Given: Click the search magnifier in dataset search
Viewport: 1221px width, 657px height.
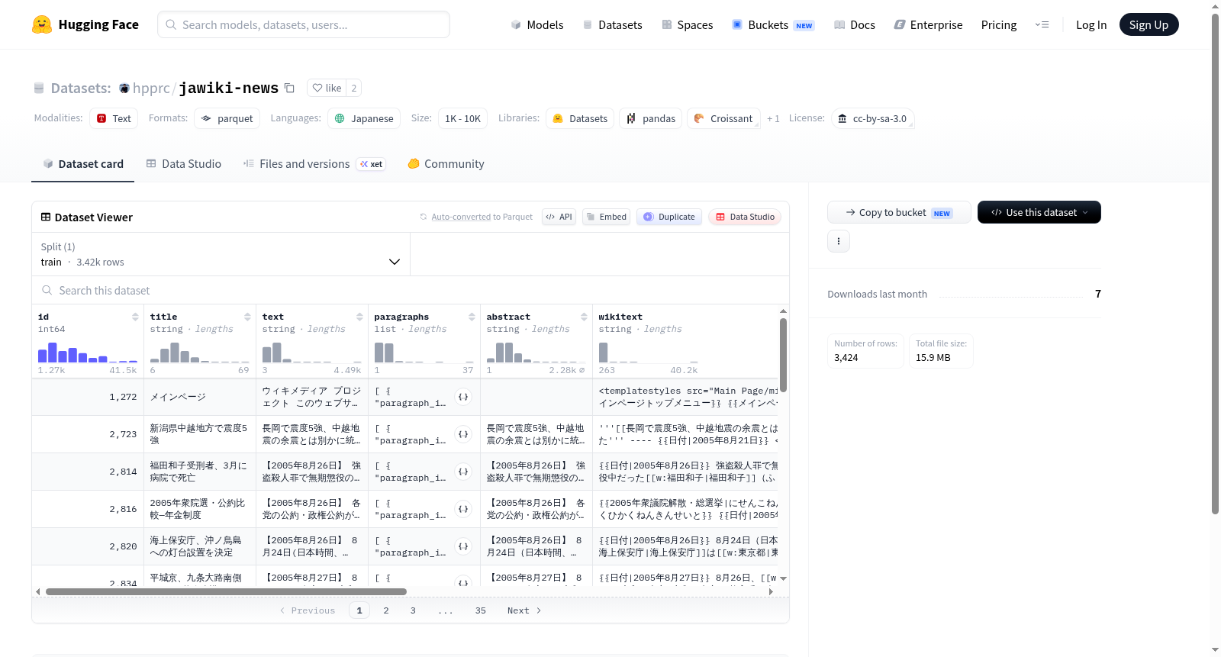Looking at the screenshot, I should tap(47, 290).
